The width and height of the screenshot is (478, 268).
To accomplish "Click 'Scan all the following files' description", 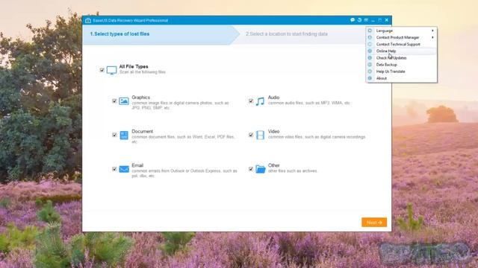I will (143, 72).
